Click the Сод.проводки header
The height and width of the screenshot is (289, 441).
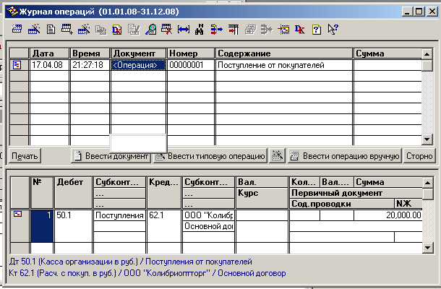tap(342, 204)
